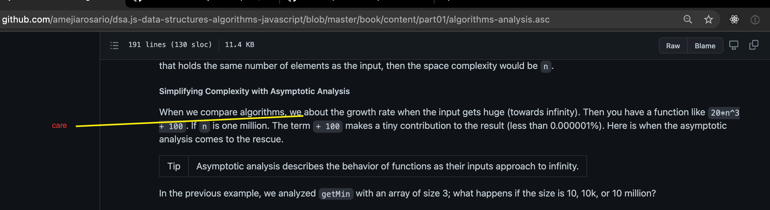Click the + 100 code after The term

(x=328, y=126)
